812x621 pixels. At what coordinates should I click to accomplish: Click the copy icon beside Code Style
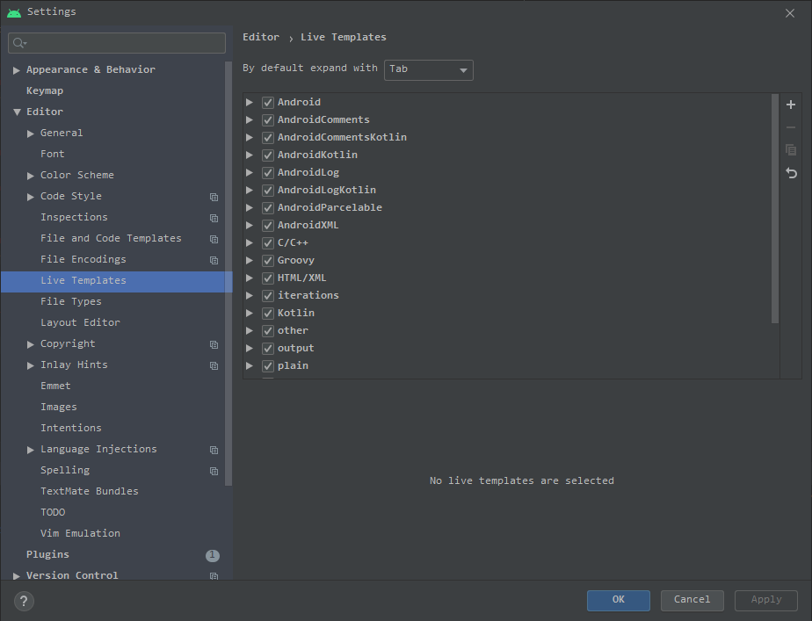coord(214,197)
